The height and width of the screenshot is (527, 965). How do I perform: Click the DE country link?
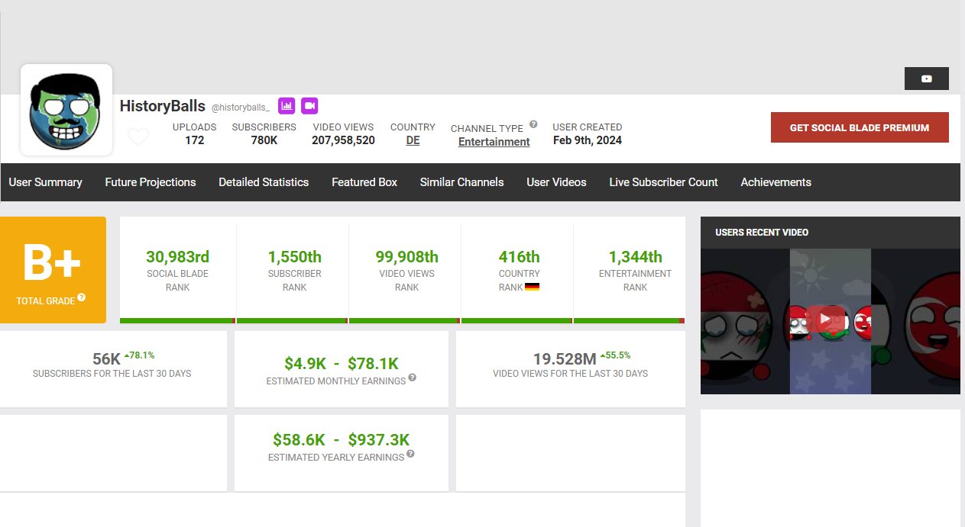tap(413, 140)
